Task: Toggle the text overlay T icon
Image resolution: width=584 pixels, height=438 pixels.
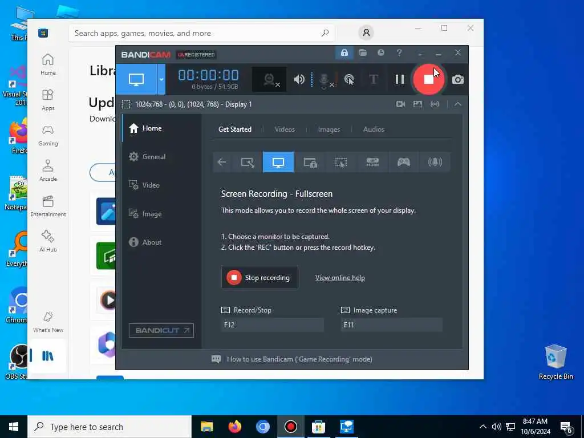Action: point(373,79)
